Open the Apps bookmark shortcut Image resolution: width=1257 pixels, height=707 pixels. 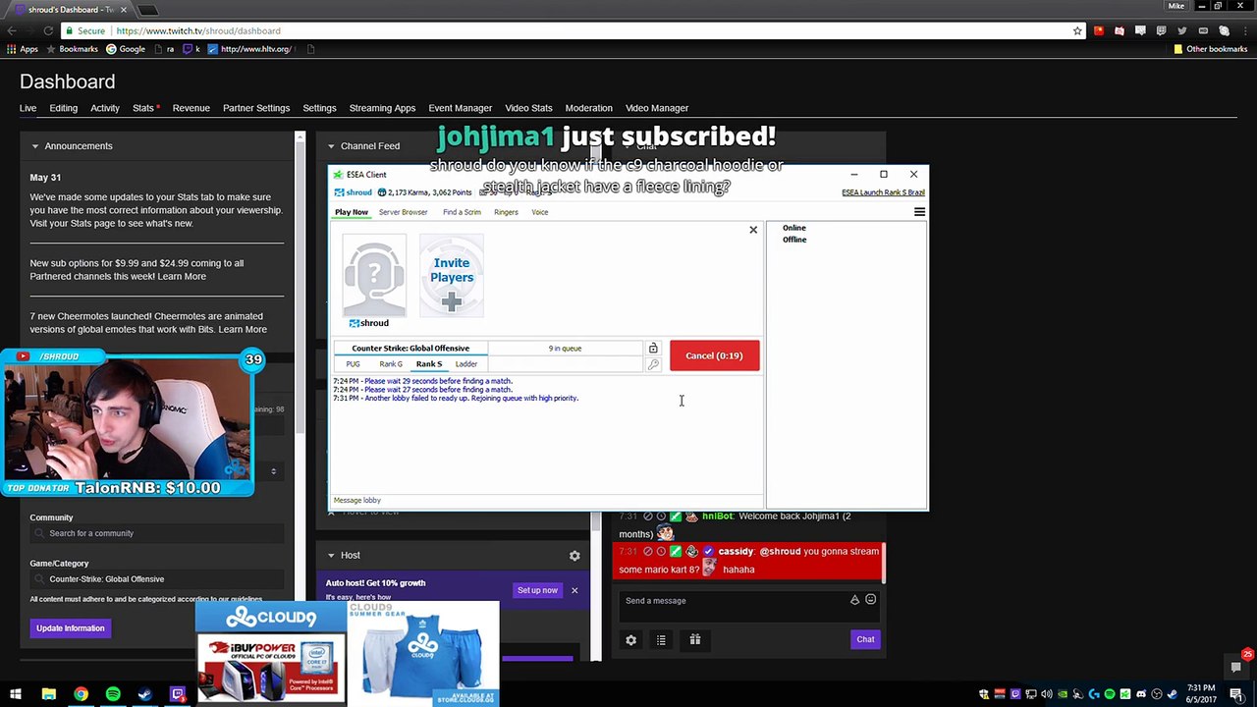(22, 49)
